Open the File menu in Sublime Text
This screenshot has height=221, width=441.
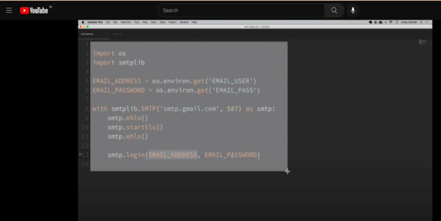pos(108,22)
